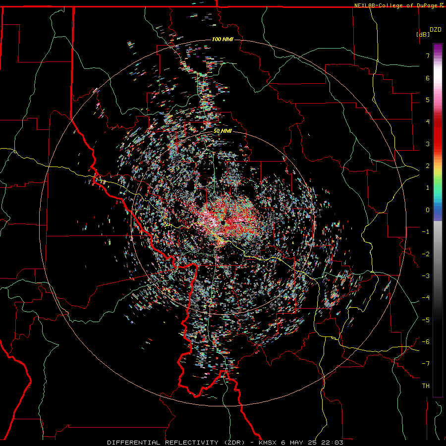Click the TH threshold label on scale
This screenshot has width=446, height=446.
coord(426,386)
